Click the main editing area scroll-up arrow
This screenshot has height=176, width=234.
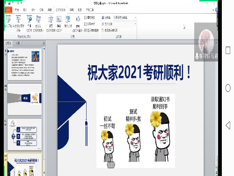pos(216,43)
